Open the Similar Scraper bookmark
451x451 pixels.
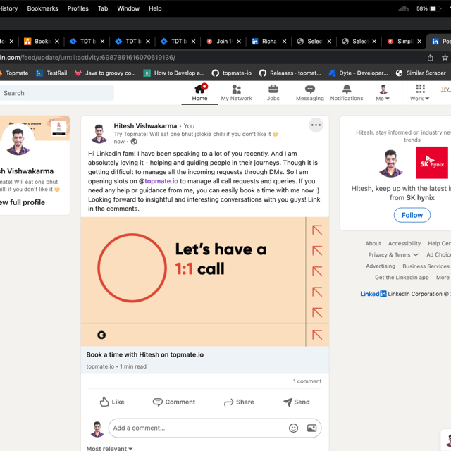[421, 73]
